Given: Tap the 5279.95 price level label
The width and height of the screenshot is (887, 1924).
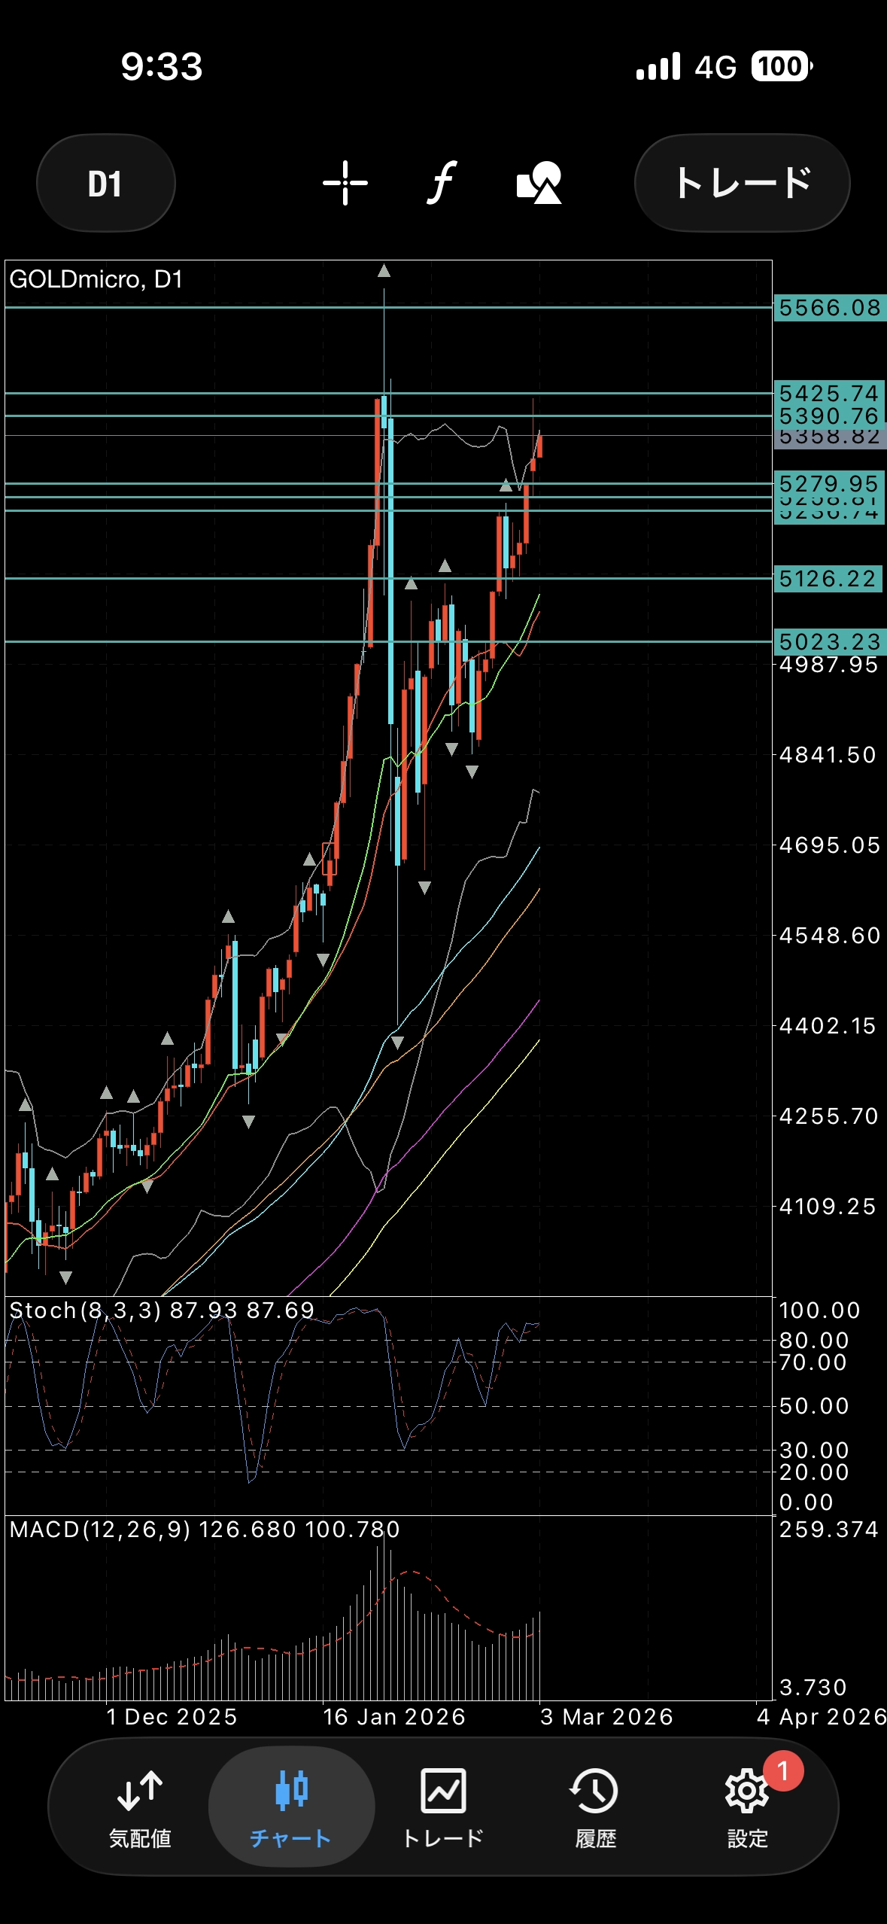Looking at the screenshot, I should pos(829,483).
